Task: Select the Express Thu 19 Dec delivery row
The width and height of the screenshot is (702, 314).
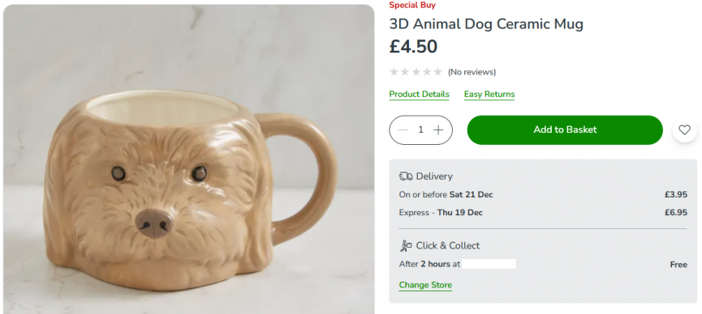Action: click(543, 213)
